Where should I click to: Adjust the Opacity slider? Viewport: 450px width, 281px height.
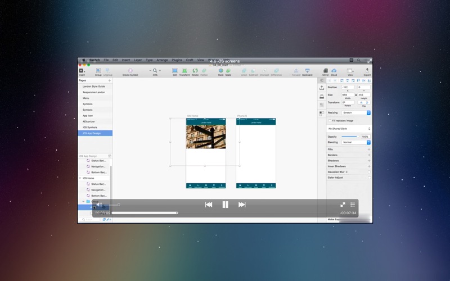(x=350, y=137)
